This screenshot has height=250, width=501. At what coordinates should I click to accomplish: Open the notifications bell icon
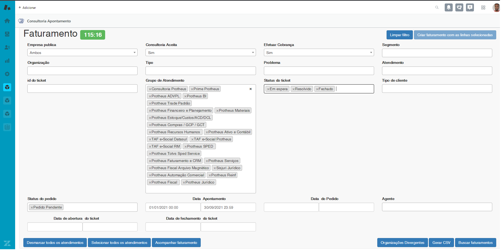[448, 7]
